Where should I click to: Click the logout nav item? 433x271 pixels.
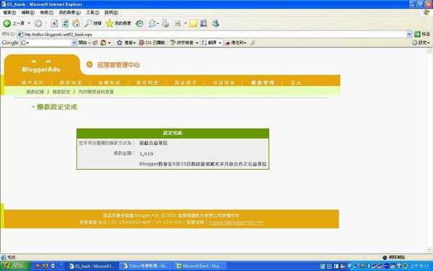click(x=295, y=82)
